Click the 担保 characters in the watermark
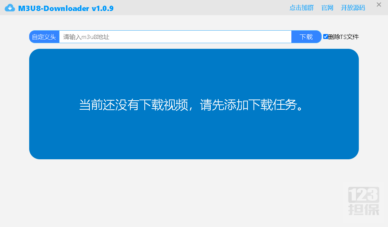 [x=363, y=209]
